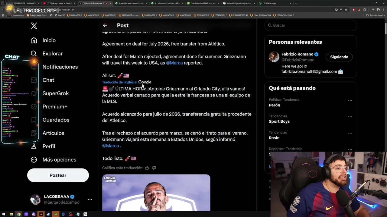
Task: Click the LACOBRAAA account avatar
Action: [x=35, y=200]
